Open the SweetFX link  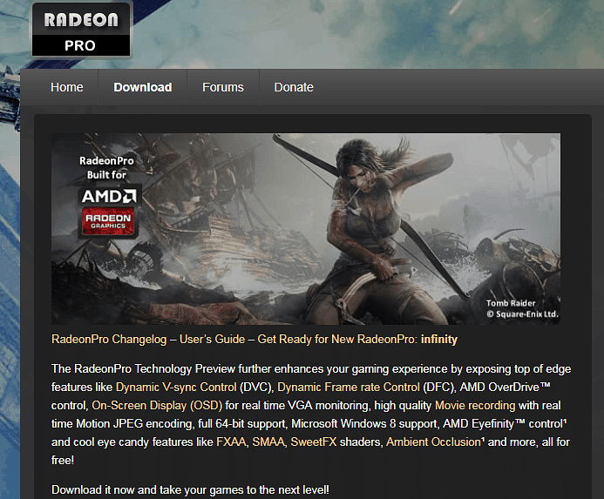314,442
